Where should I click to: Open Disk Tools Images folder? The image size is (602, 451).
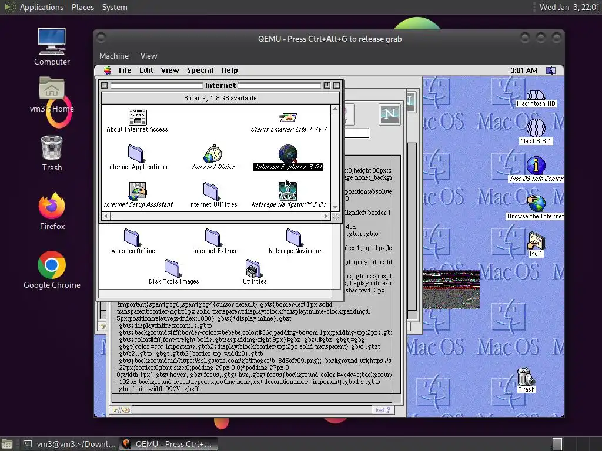(172, 268)
